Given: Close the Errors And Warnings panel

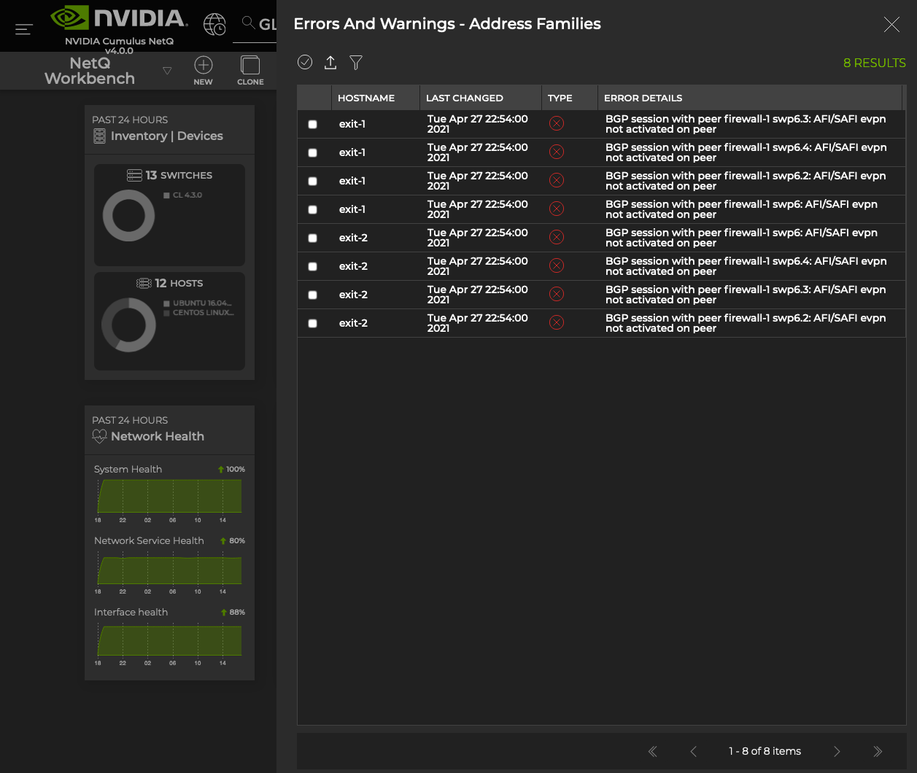Looking at the screenshot, I should (891, 25).
